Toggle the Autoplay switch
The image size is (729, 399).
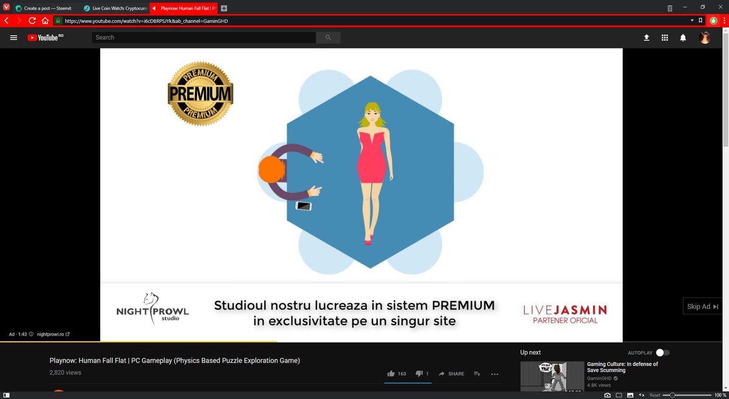click(x=663, y=353)
